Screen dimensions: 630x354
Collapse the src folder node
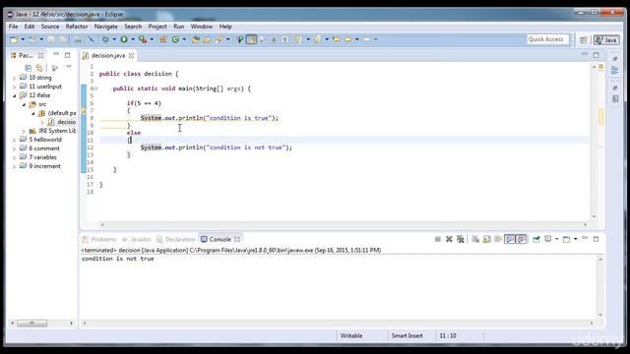pyautogui.click(x=24, y=104)
